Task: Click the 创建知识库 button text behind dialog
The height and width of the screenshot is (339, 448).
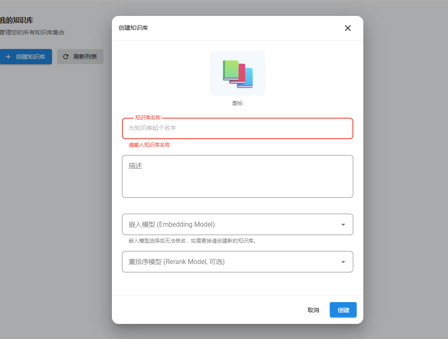Action: [x=31, y=57]
